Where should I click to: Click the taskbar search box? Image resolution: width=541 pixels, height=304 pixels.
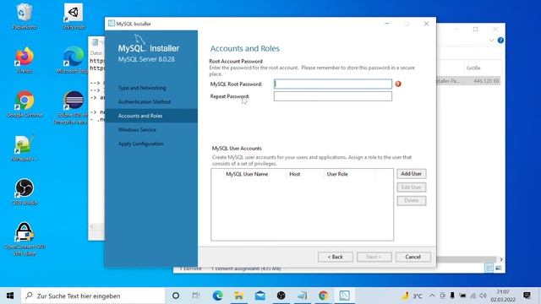click(x=93, y=296)
